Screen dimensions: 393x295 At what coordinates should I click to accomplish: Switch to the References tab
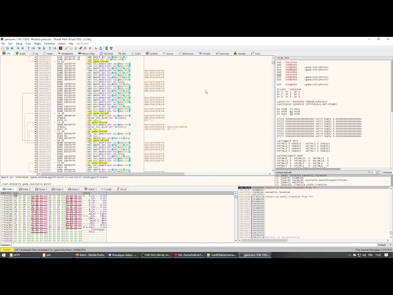pos(186,53)
